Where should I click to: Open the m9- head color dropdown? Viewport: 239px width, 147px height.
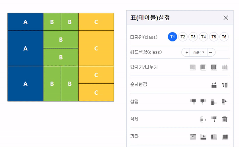tap(198, 52)
